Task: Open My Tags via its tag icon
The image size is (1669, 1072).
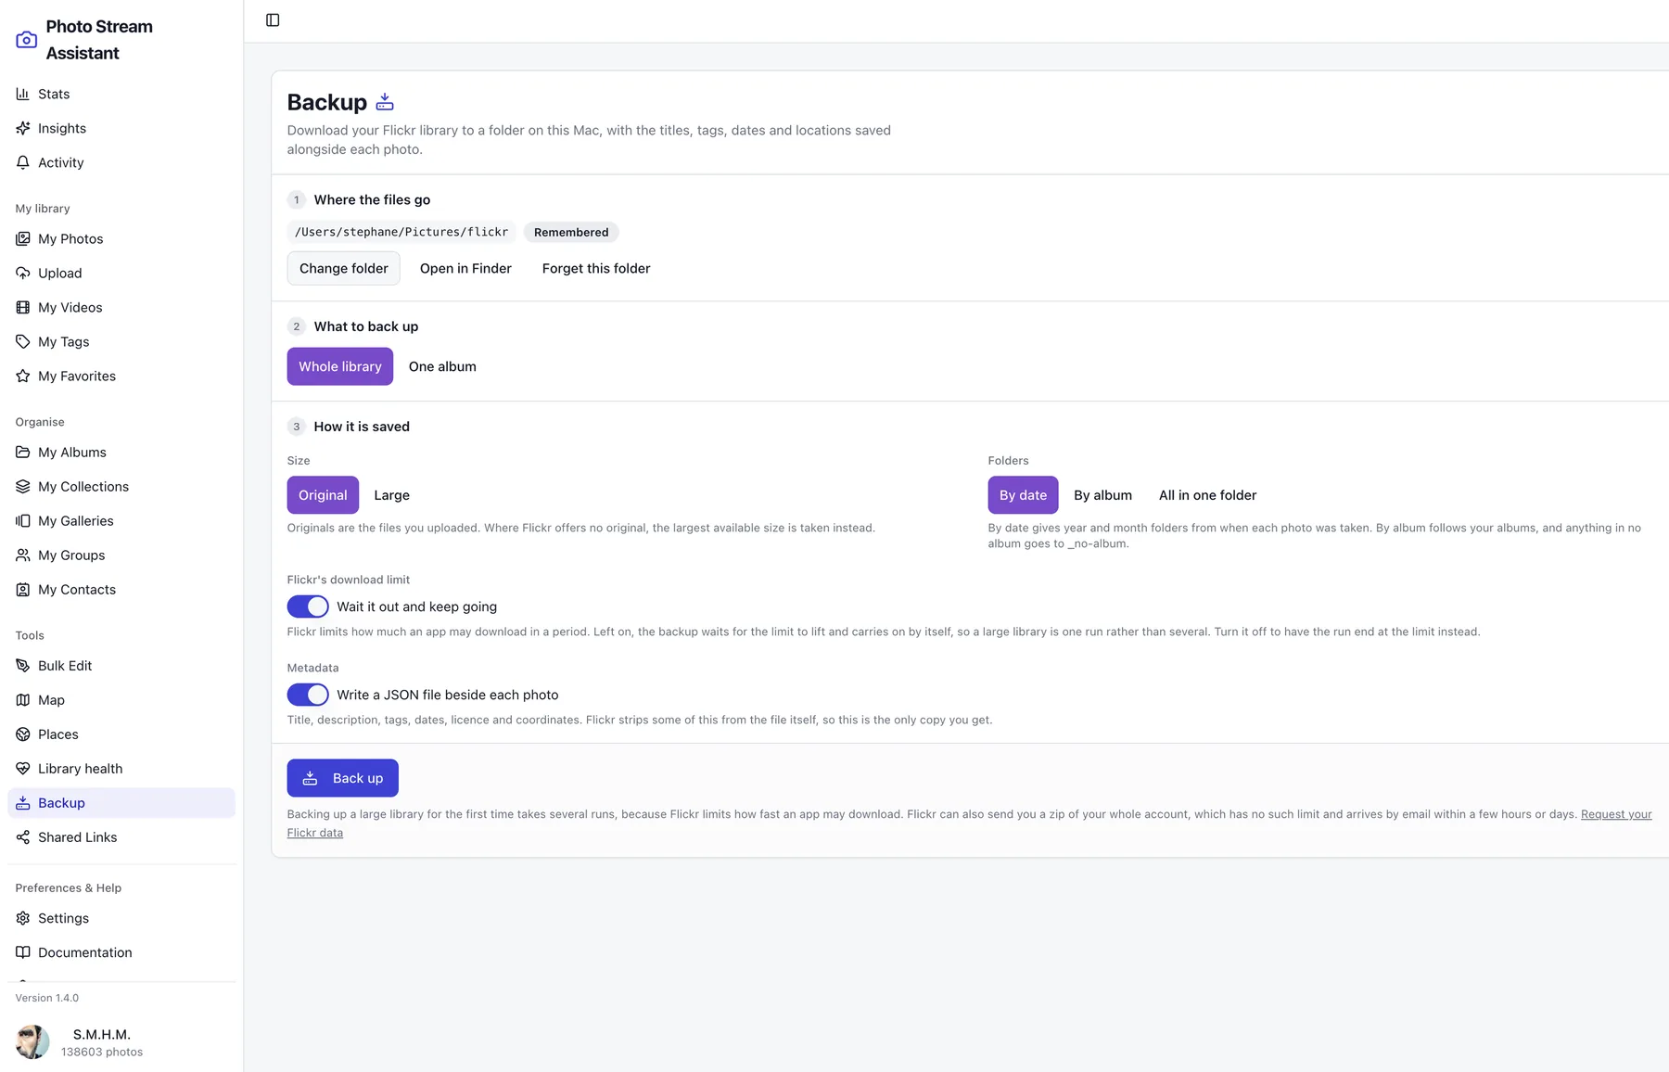Action: [x=23, y=341]
